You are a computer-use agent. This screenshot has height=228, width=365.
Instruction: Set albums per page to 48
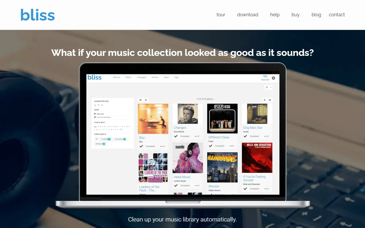98,105
